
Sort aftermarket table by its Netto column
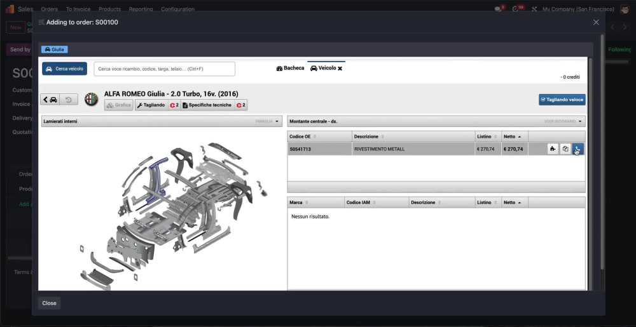click(x=515, y=203)
